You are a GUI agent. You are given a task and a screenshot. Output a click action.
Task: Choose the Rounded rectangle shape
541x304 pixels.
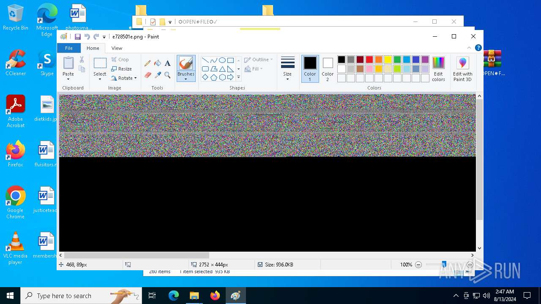205,69
